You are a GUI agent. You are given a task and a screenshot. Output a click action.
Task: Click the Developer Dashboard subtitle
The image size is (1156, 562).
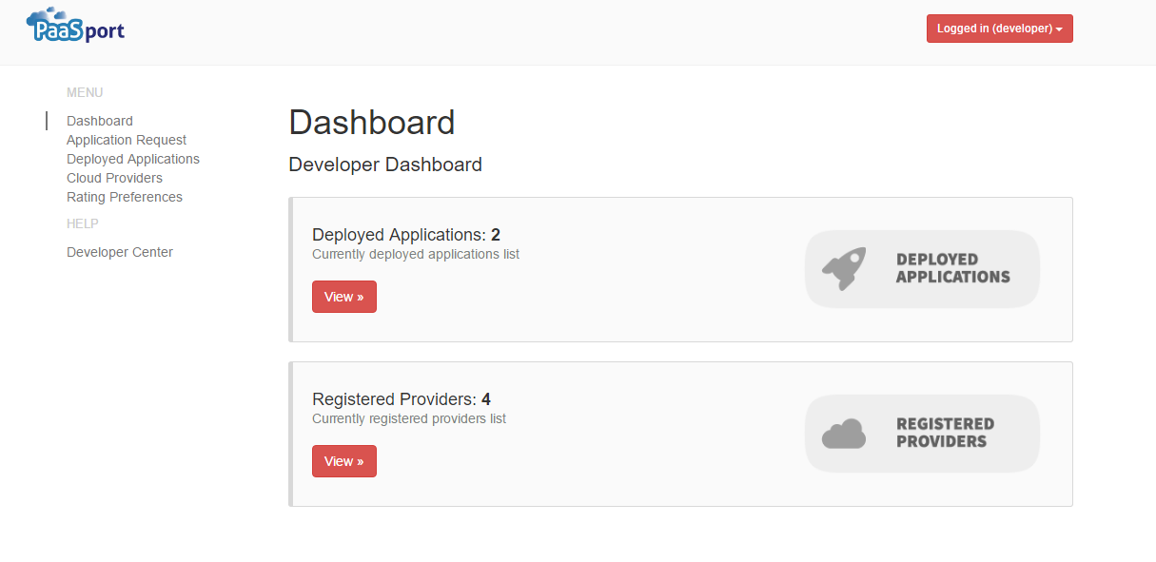(x=385, y=165)
